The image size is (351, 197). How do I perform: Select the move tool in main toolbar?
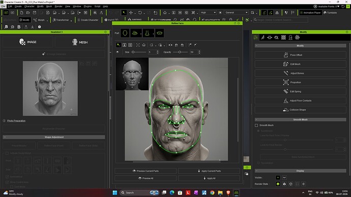pos(131,13)
